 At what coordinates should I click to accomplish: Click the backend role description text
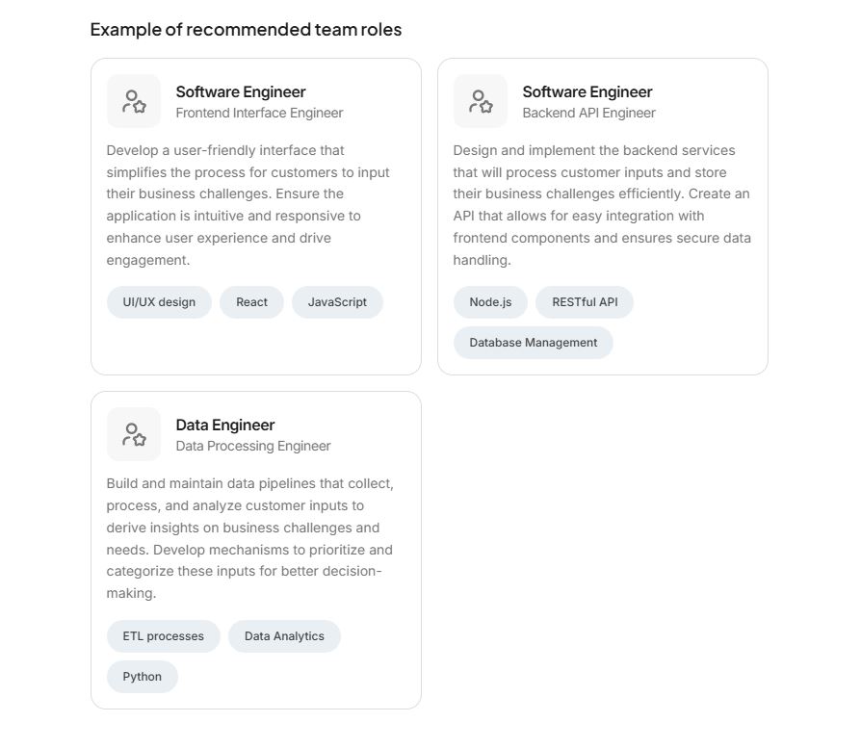click(601, 205)
